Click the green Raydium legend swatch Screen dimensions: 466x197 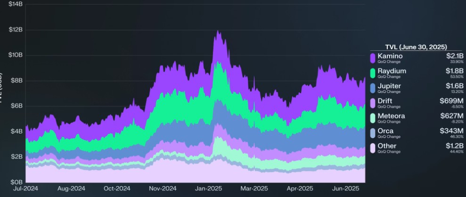pos(373,73)
